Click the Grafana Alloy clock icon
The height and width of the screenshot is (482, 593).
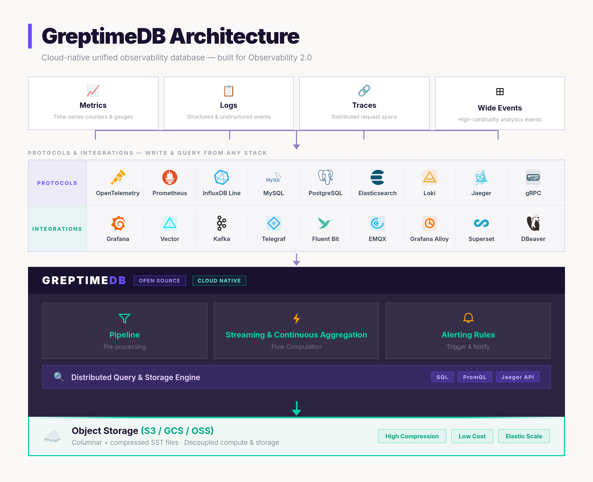pyautogui.click(x=429, y=223)
